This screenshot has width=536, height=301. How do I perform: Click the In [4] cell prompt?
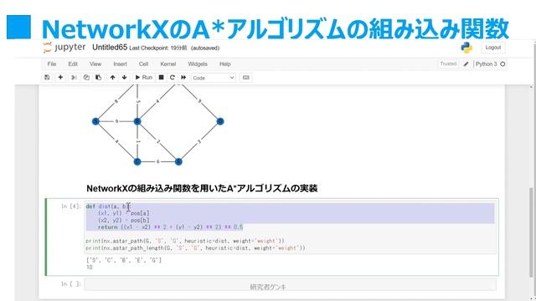[71, 207]
